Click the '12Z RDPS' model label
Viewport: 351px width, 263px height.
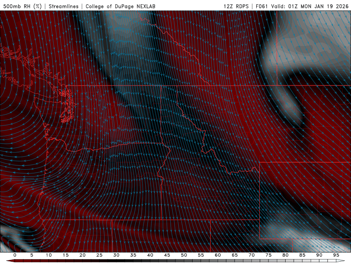(236, 6)
